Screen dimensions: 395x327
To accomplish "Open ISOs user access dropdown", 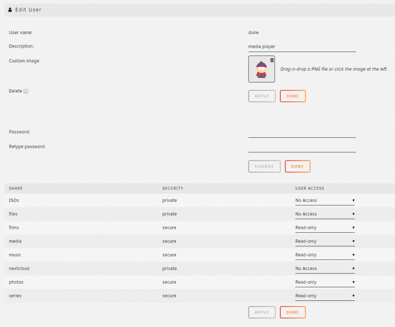I will (325, 201).
